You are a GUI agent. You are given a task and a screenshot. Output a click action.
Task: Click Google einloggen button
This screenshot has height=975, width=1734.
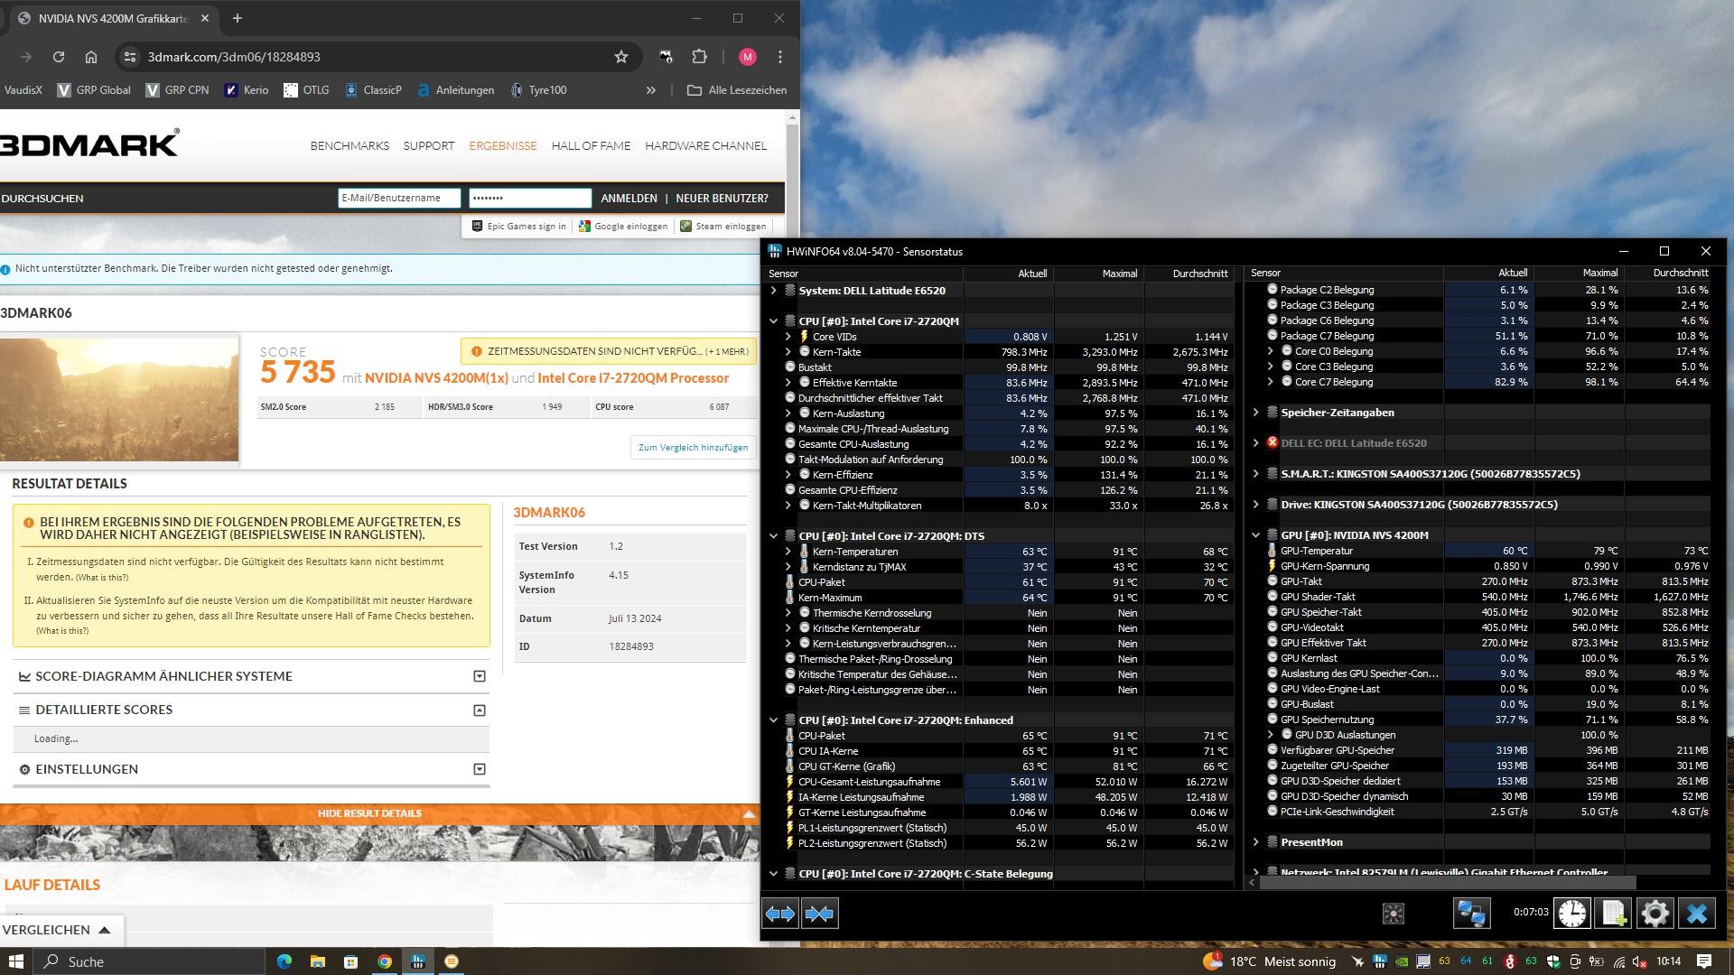[623, 227]
